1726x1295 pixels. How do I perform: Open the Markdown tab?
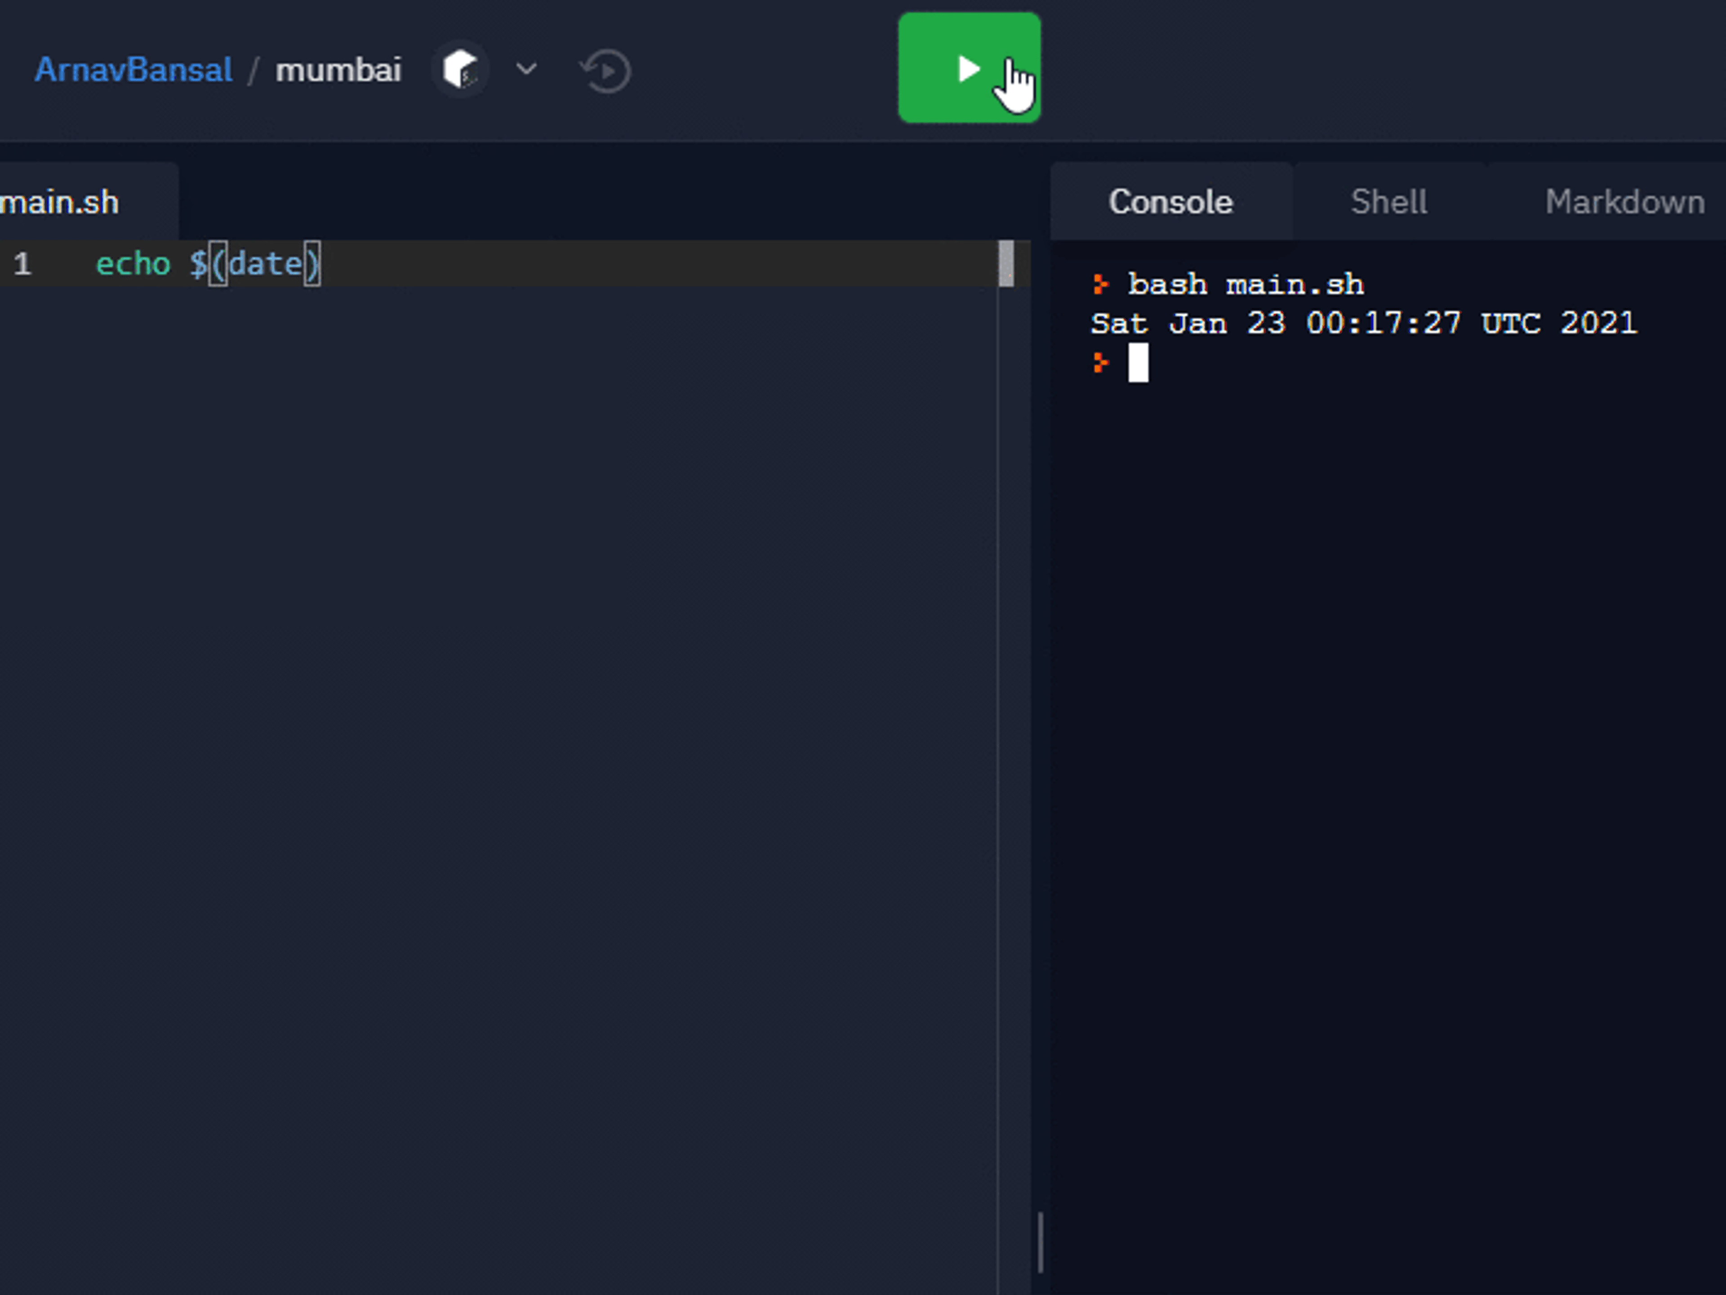(x=1624, y=202)
